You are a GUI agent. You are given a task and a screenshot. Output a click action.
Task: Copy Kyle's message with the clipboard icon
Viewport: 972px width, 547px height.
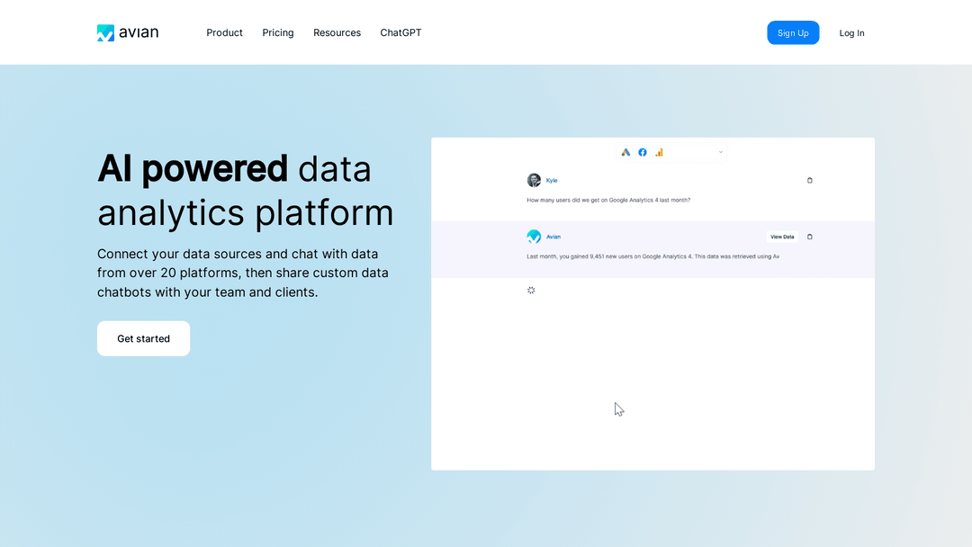[809, 180]
